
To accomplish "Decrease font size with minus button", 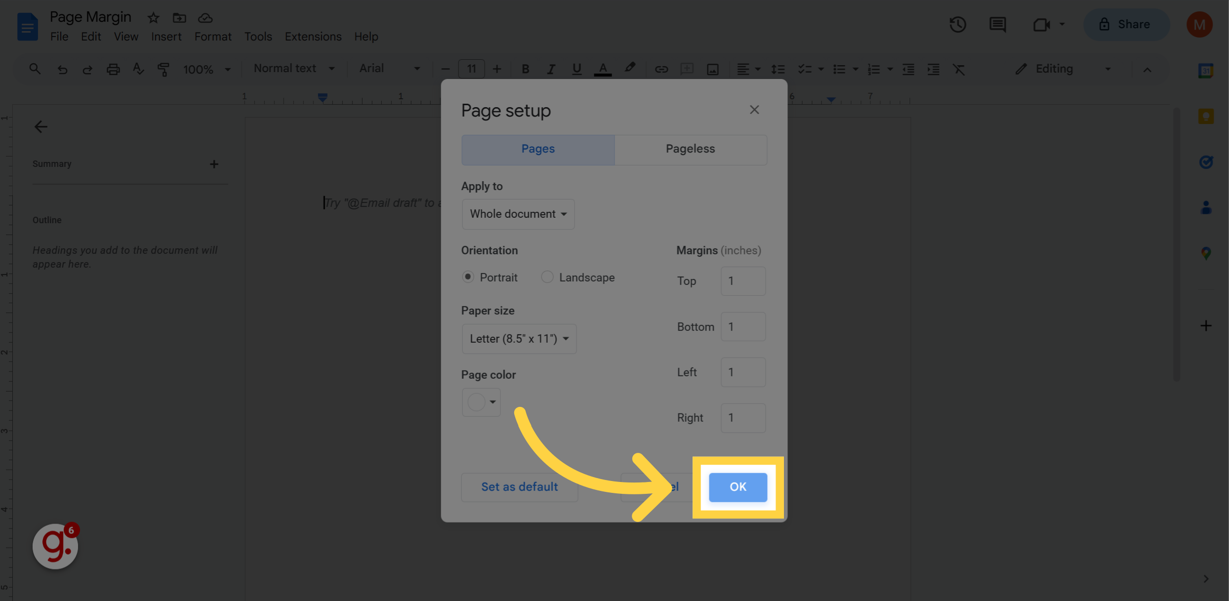I will [x=445, y=69].
